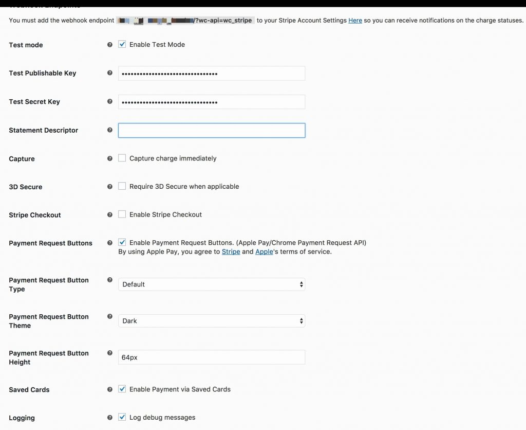Click the help icon beside Test mode
This screenshot has height=430, width=526.
click(x=109, y=45)
